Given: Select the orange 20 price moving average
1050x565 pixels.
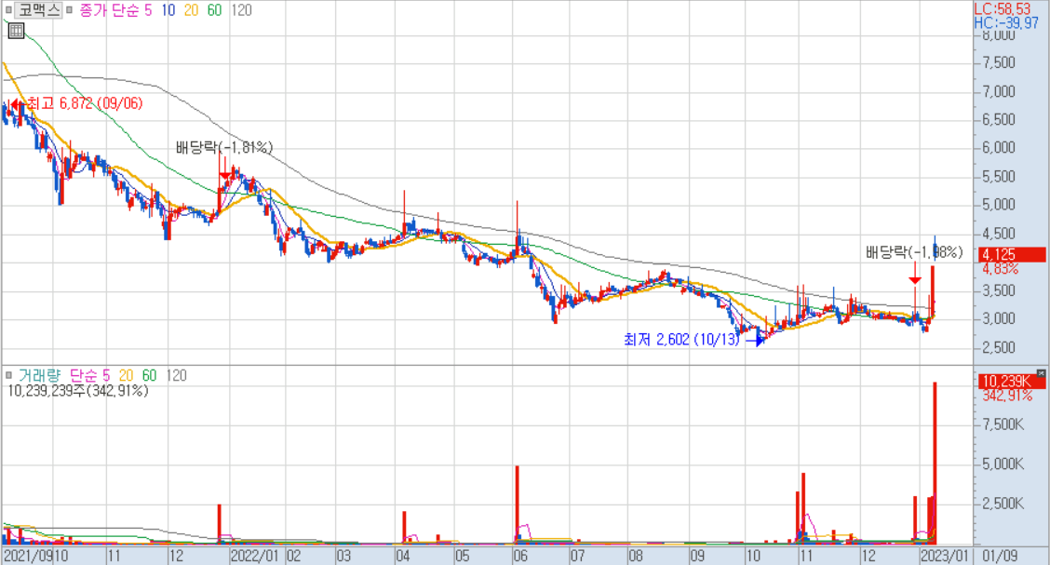Looking at the screenshot, I should [x=192, y=10].
